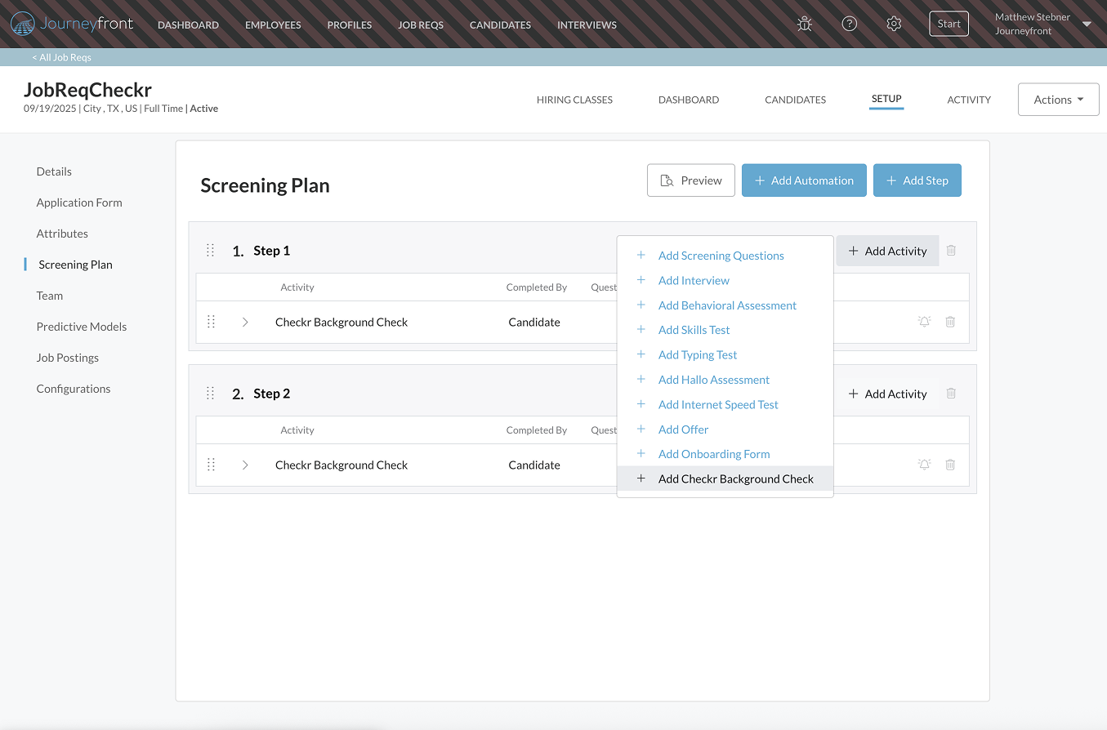Image resolution: width=1107 pixels, height=730 pixels.
Task: Select Add Onboarding Form
Action: pyautogui.click(x=725, y=454)
